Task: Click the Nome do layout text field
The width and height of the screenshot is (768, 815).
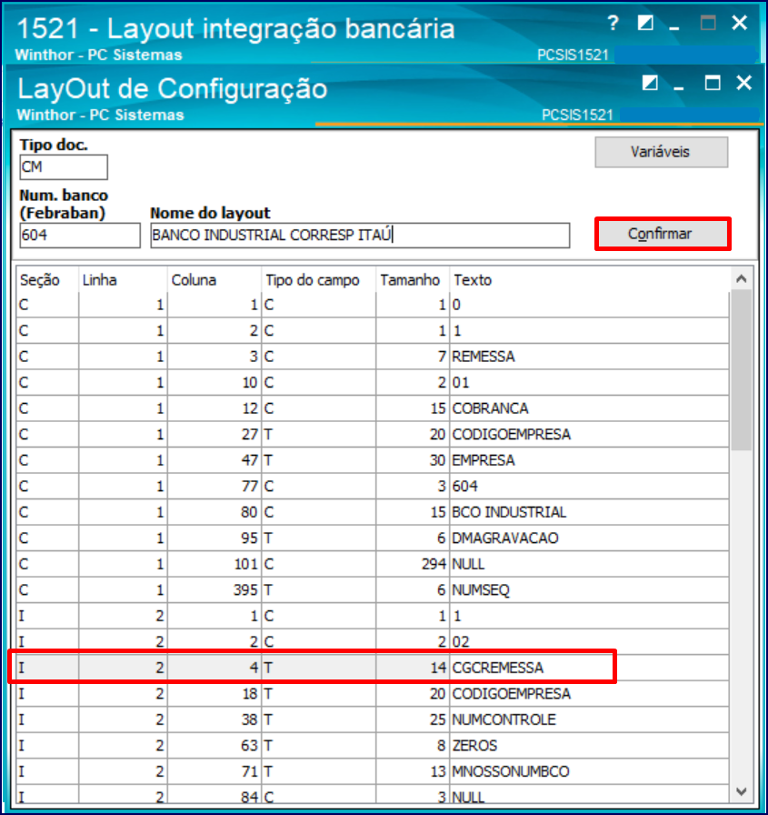Action: 360,236
